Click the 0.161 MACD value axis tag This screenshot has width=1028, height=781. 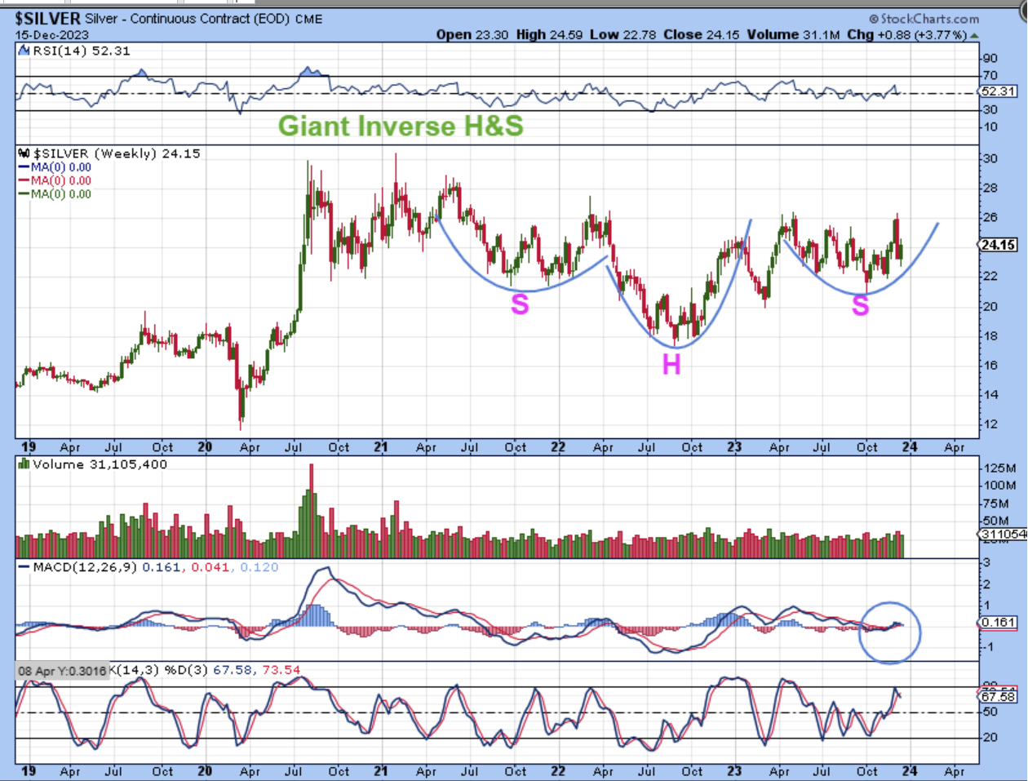pyautogui.click(x=998, y=623)
